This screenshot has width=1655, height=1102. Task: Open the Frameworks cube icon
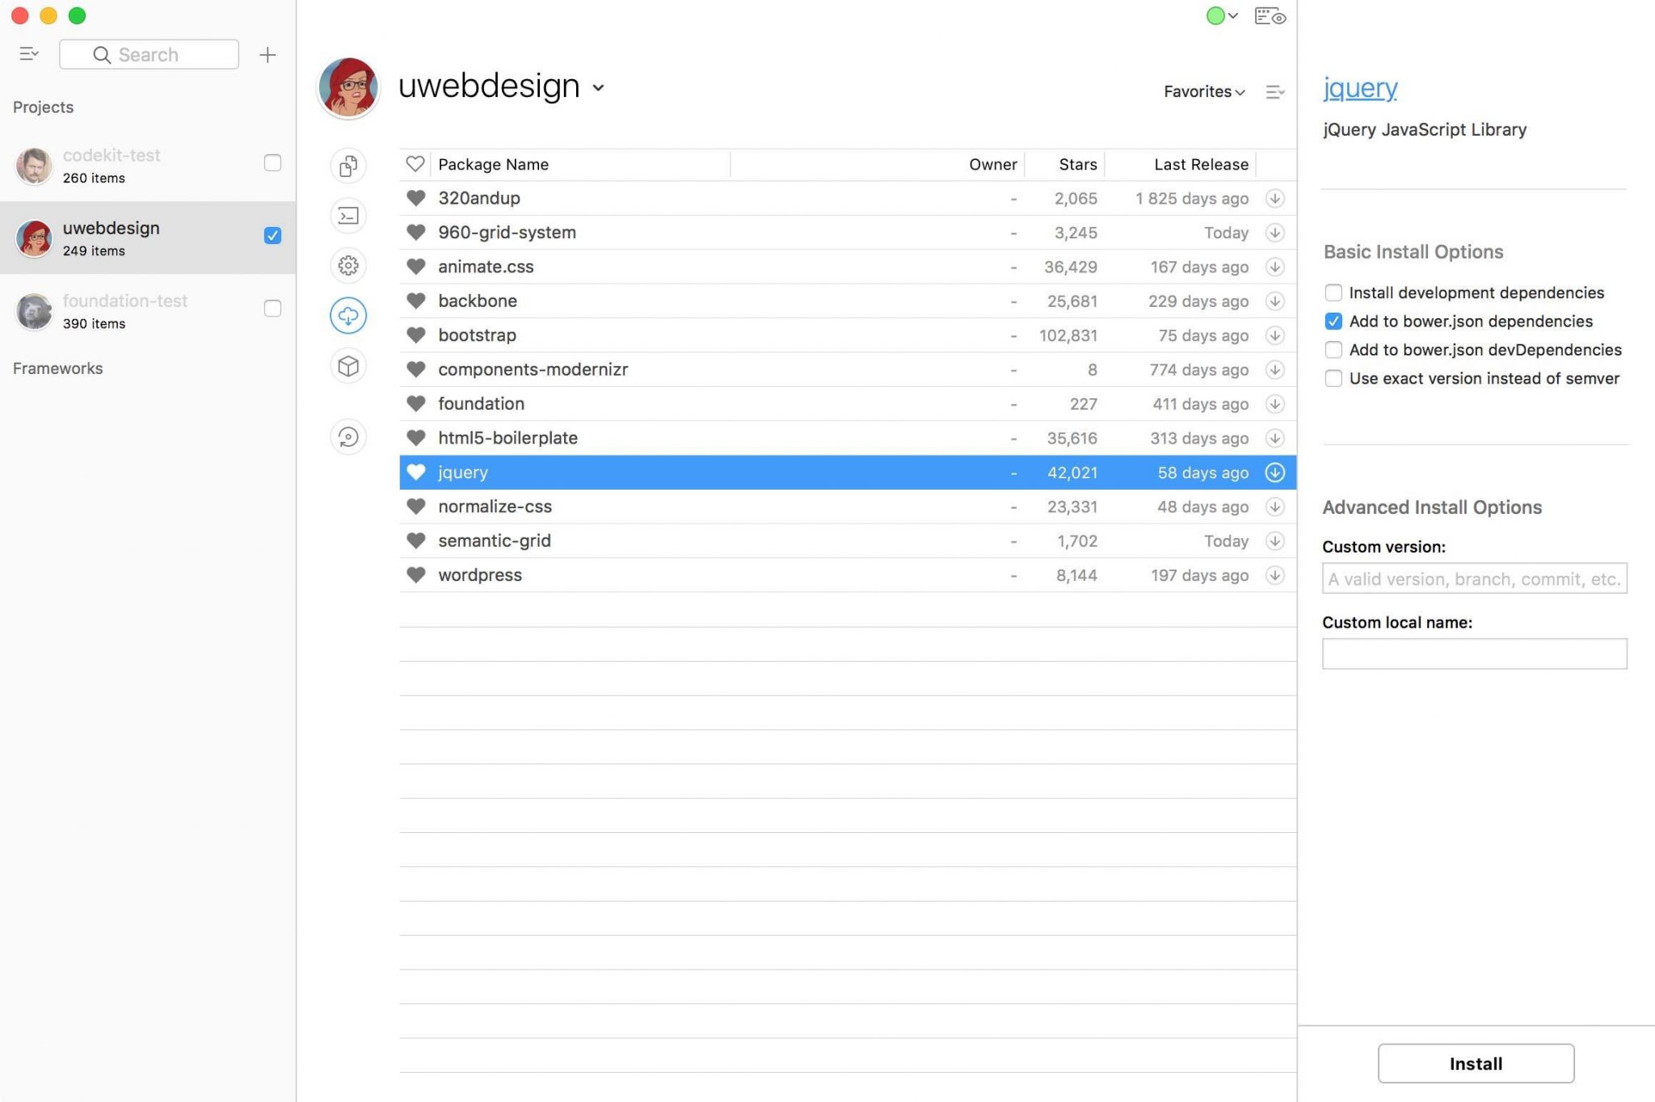pyautogui.click(x=347, y=365)
